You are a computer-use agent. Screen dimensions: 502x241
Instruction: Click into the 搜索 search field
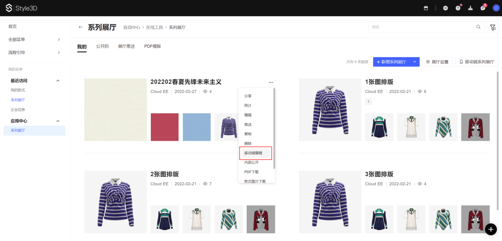tap(422, 27)
